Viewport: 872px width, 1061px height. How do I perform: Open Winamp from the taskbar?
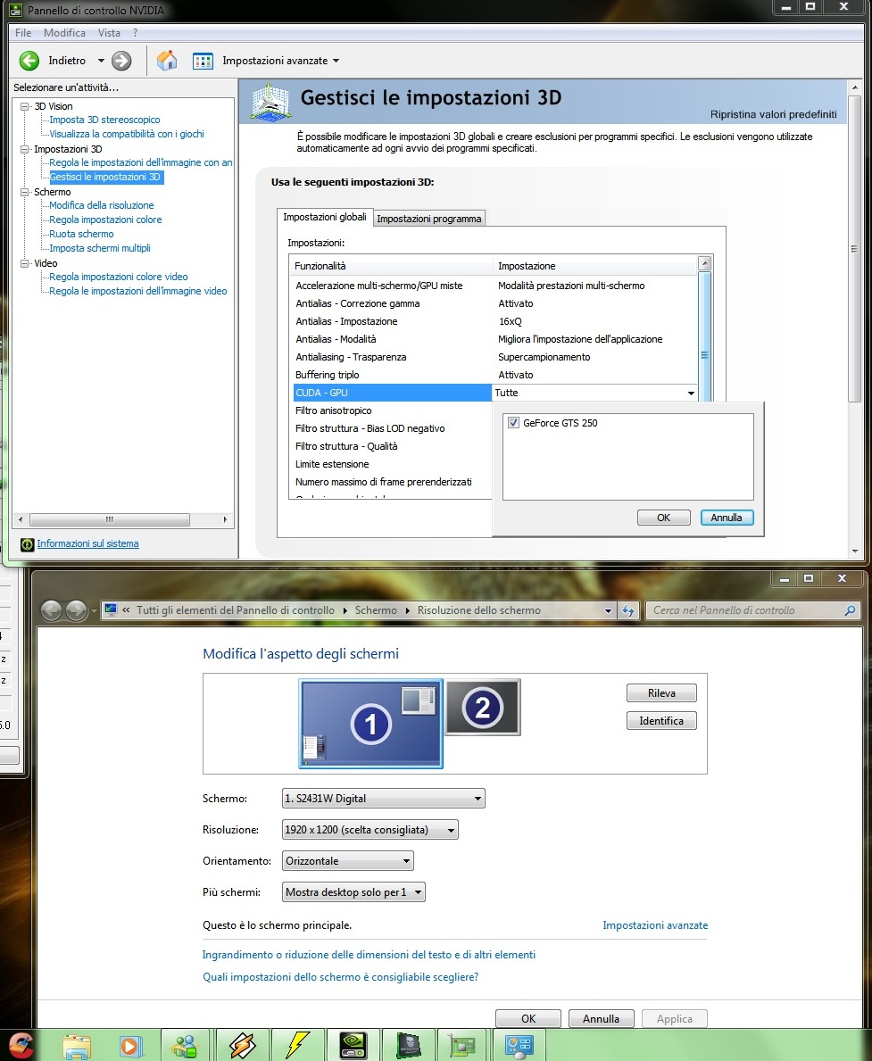[242, 1046]
